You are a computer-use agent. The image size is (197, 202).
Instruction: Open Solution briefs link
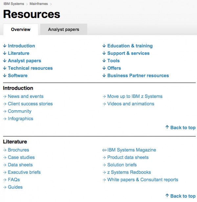[x=122, y=165]
